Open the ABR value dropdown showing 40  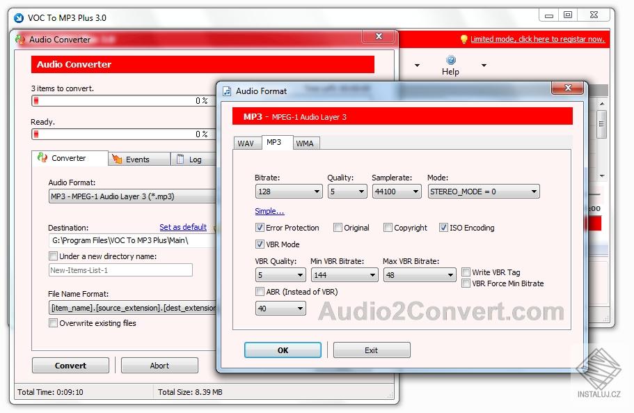[280, 309]
